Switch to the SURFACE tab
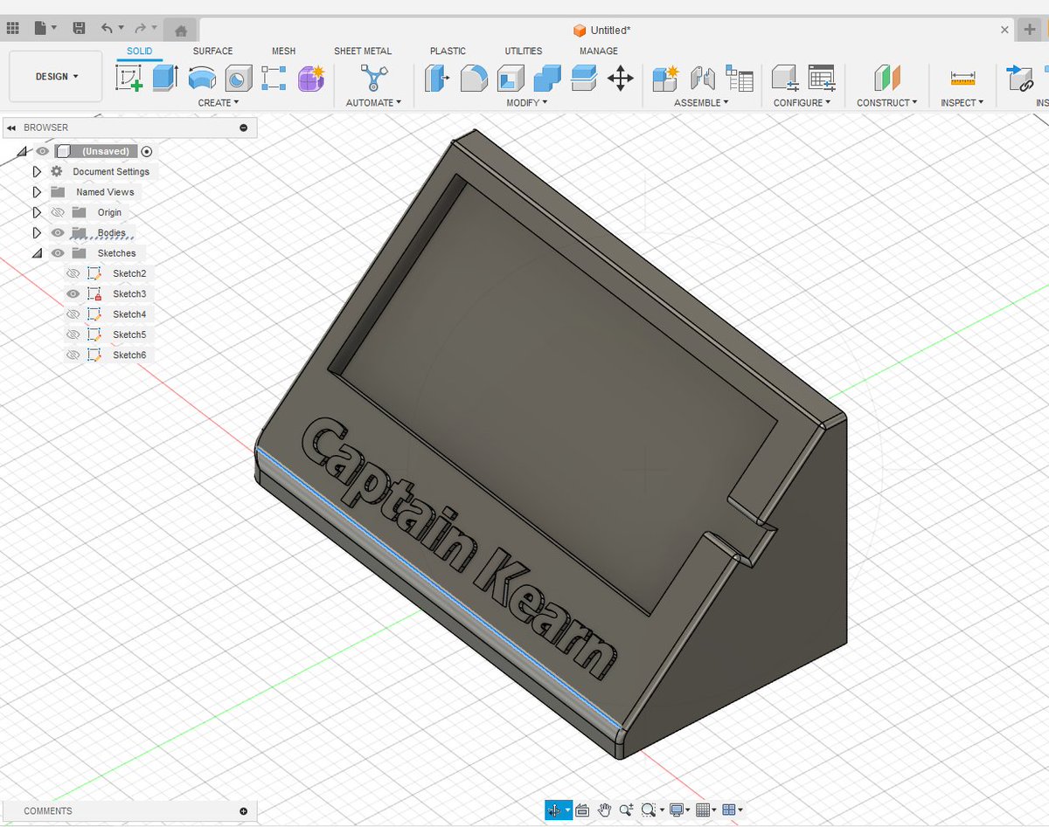The image size is (1049, 827). 213,51
